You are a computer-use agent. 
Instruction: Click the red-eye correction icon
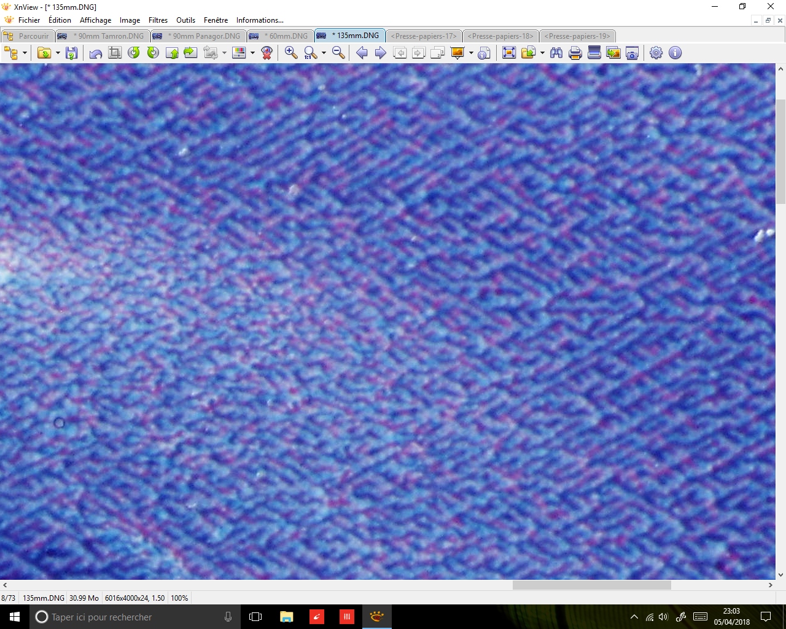[267, 53]
